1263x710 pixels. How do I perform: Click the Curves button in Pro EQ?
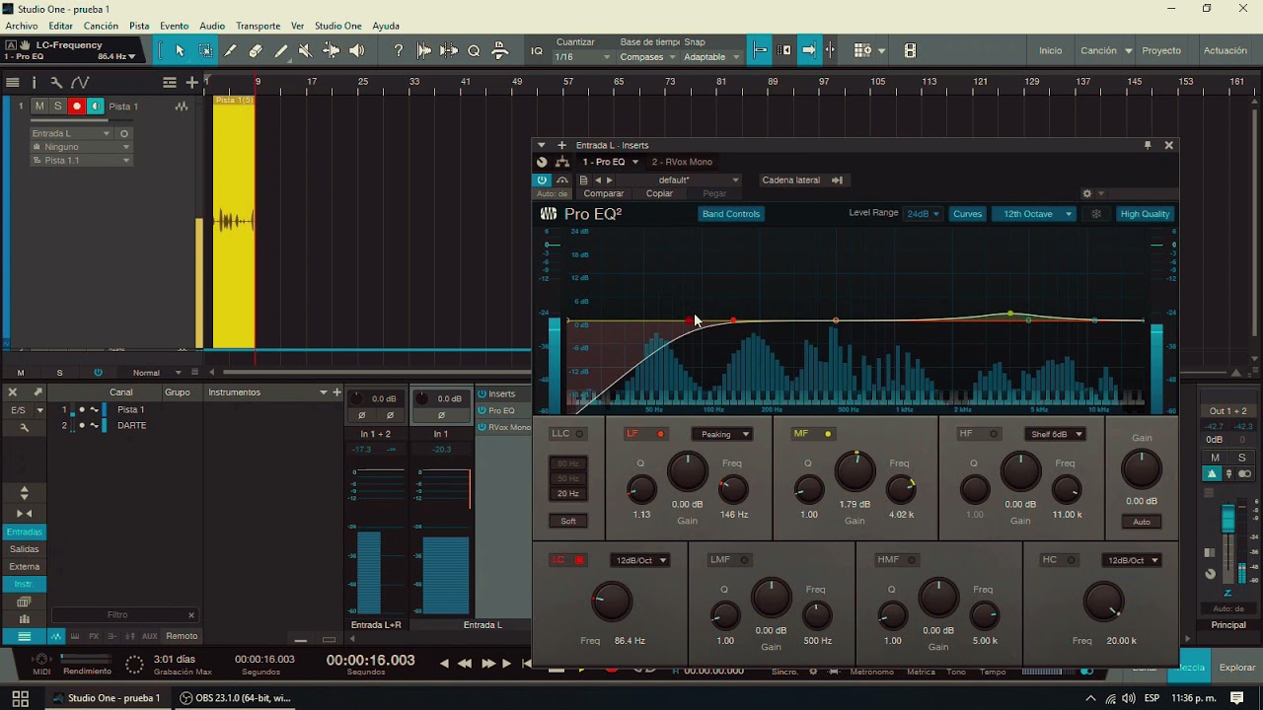click(968, 214)
